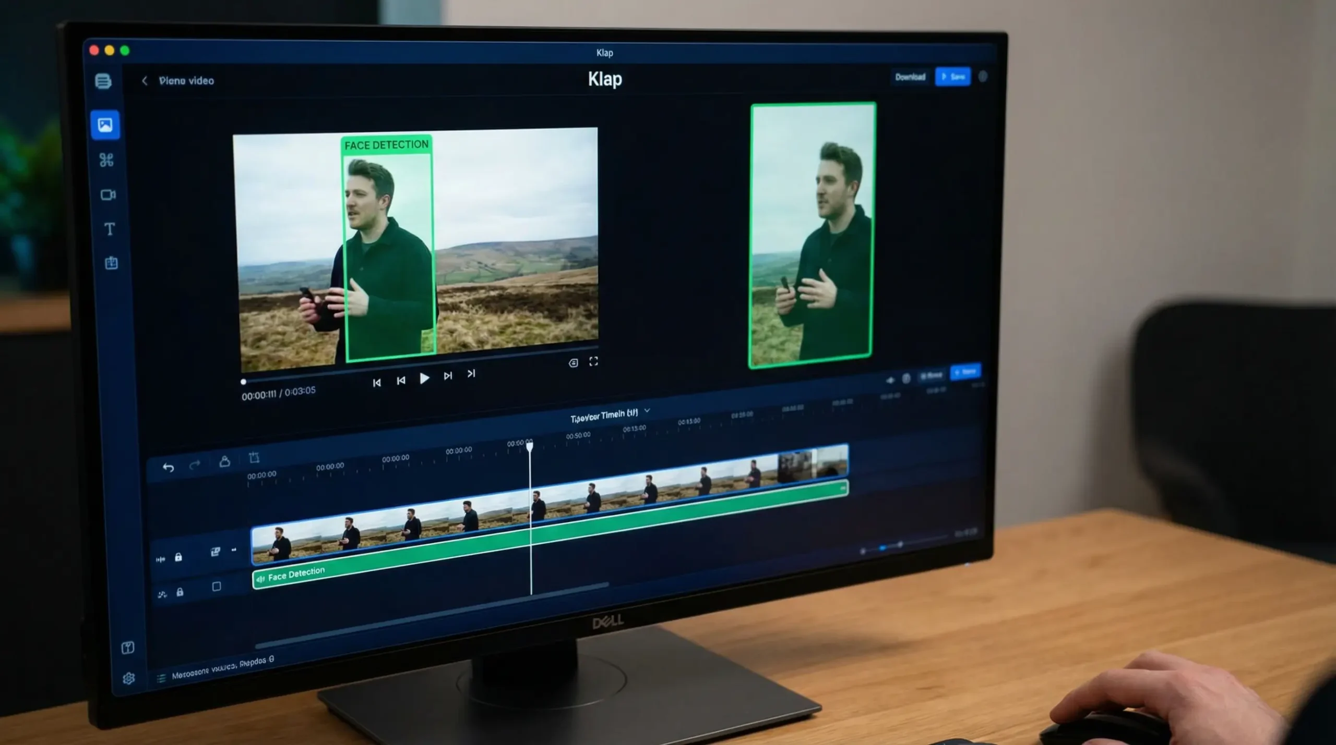Step back to previous frame
The image size is (1336, 745).
(x=401, y=381)
